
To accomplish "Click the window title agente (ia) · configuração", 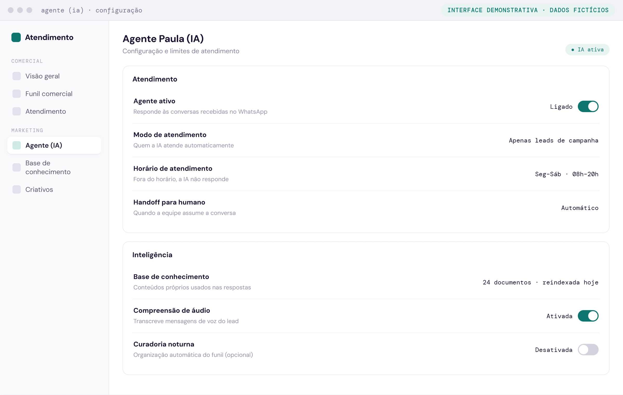I will click(92, 10).
